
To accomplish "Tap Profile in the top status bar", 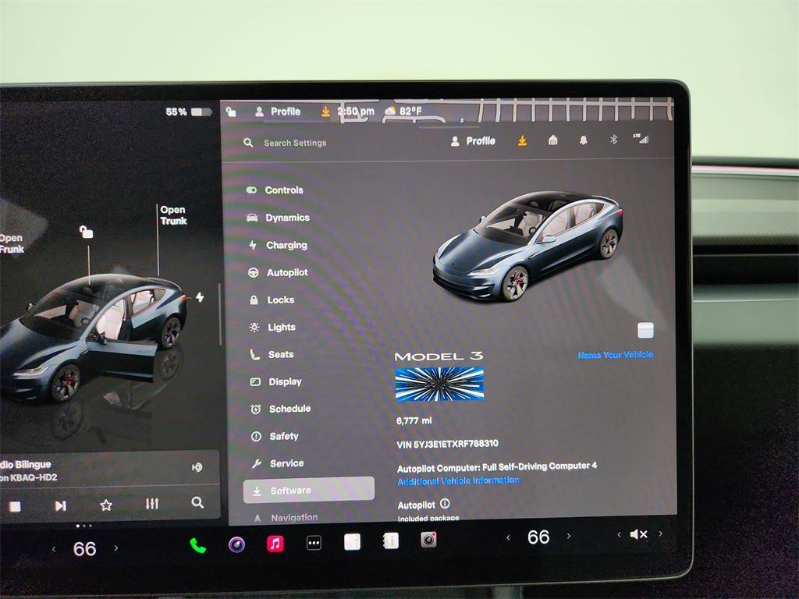I will coord(278,112).
